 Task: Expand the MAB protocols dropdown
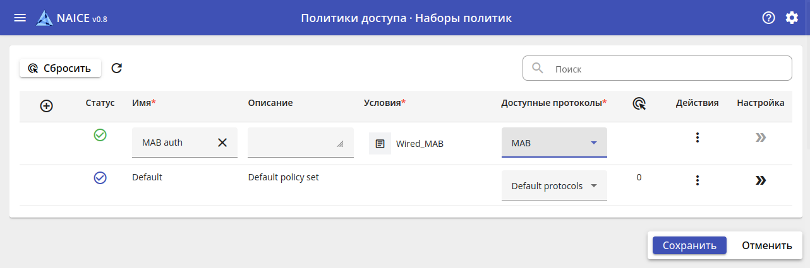(593, 143)
